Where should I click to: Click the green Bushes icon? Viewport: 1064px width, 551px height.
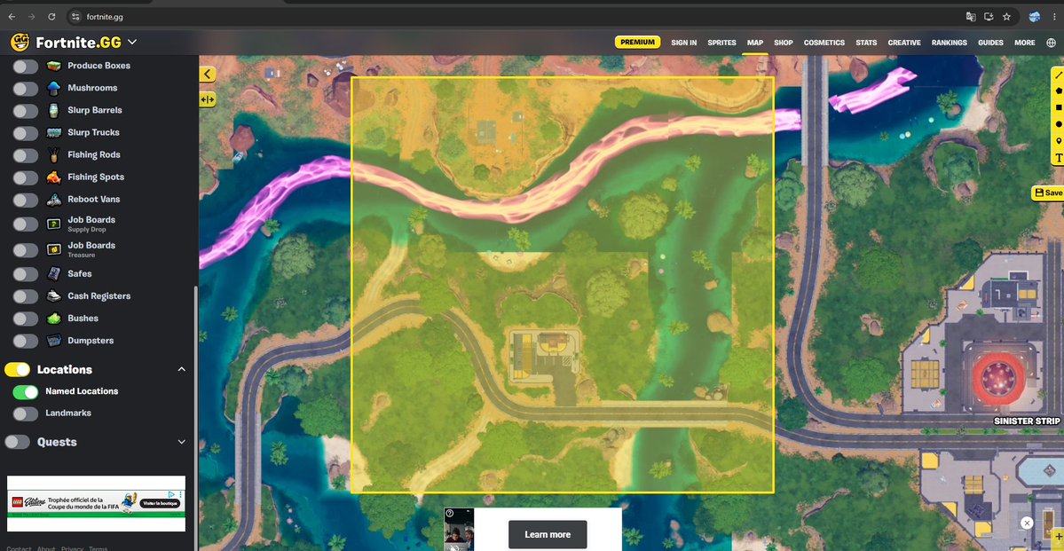[x=53, y=319]
